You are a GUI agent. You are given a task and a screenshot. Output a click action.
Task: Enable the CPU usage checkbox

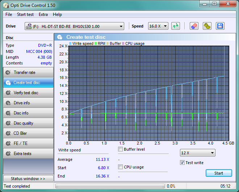(x=121, y=167)
